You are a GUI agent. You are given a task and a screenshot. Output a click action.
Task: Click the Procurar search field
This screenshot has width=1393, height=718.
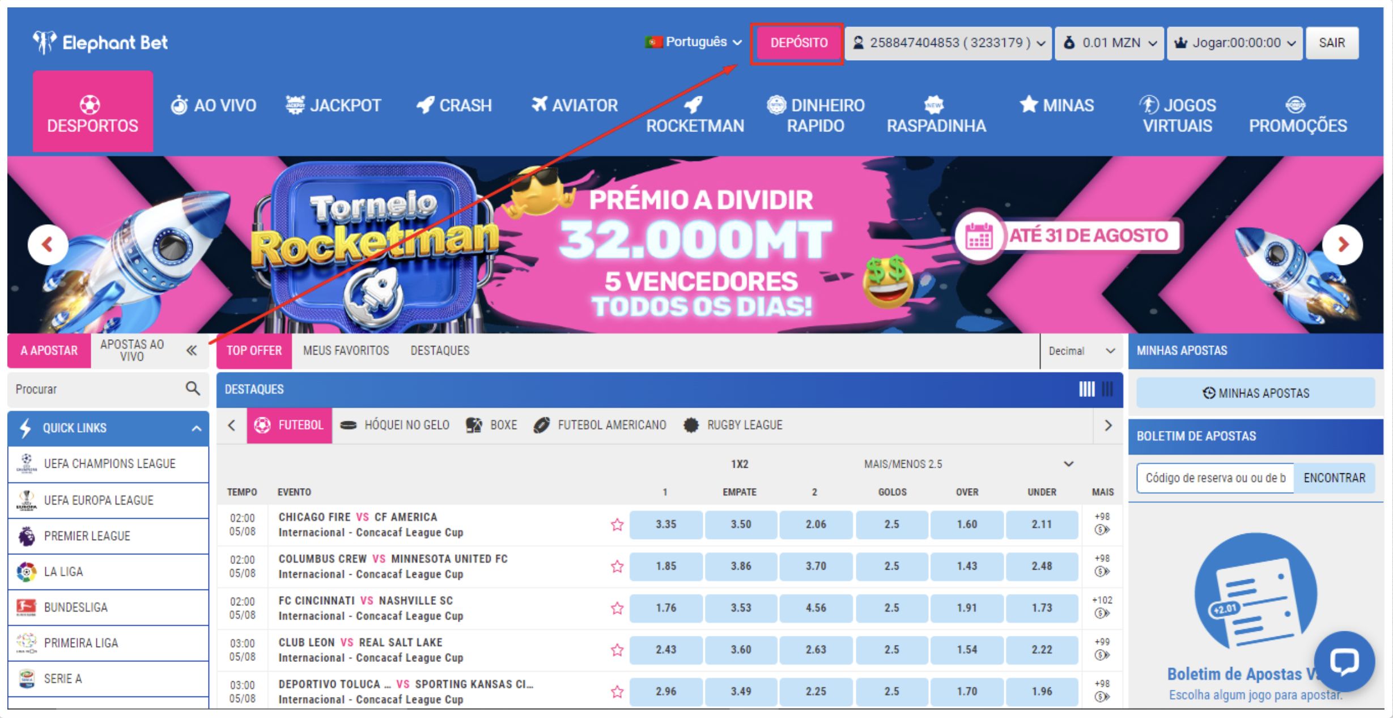point(96,389)
